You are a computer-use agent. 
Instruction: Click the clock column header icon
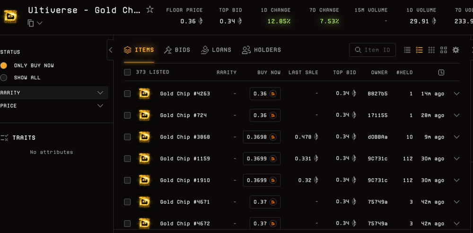coord(441,72)
